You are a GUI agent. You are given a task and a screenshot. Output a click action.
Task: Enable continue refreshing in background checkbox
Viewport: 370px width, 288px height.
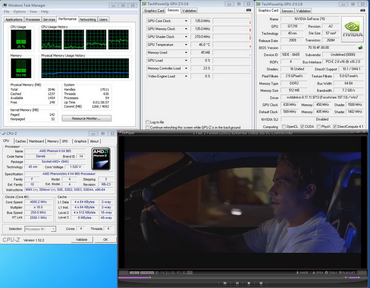coord(147,127)
